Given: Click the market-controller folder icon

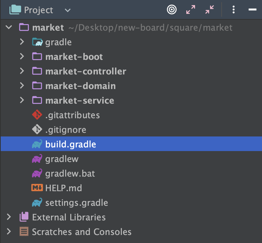Looking at the screenshot, I should point(37,71).
